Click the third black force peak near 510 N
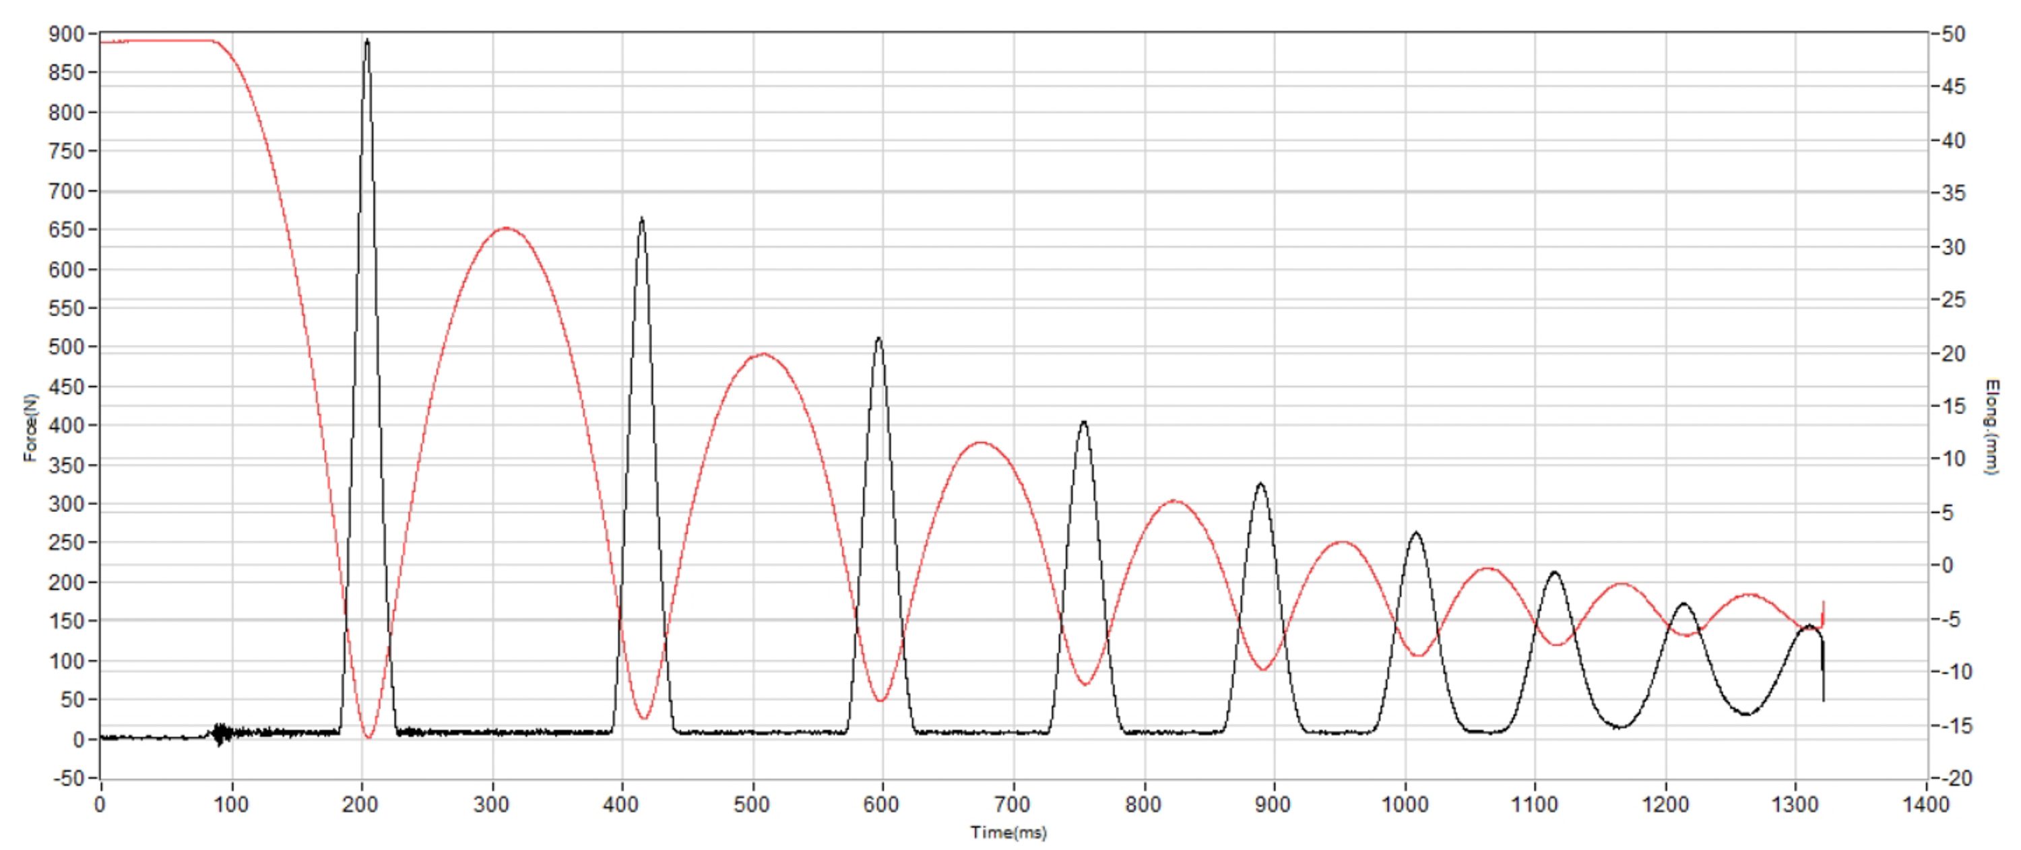Image resolution: width=2021 pixels, height=850 pixels. click(x=878, y=339)
